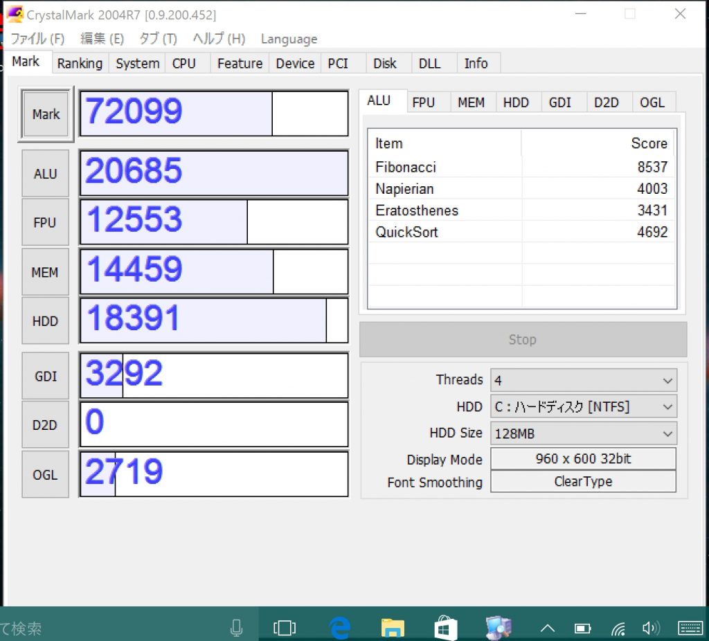Open the volume control tray icon

[x=650, y=628]
